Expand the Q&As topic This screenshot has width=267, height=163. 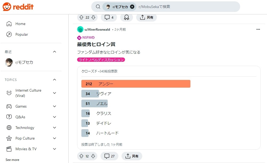pos(55,117)
